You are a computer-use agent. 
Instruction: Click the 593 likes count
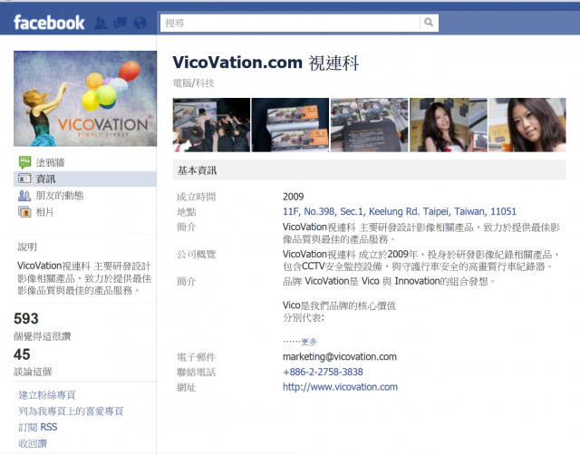click(x=26, y=318)
